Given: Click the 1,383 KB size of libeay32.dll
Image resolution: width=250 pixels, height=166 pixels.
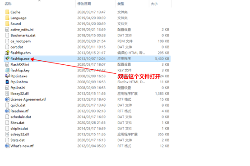Looking at the screenshot, I should pyautogui.click(x=162, y=94).
